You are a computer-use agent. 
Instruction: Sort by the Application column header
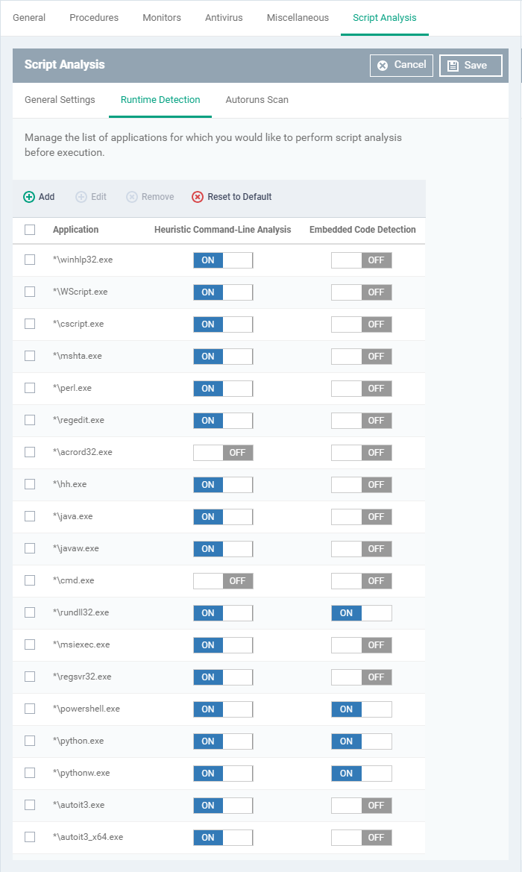(x=76, y=230)
